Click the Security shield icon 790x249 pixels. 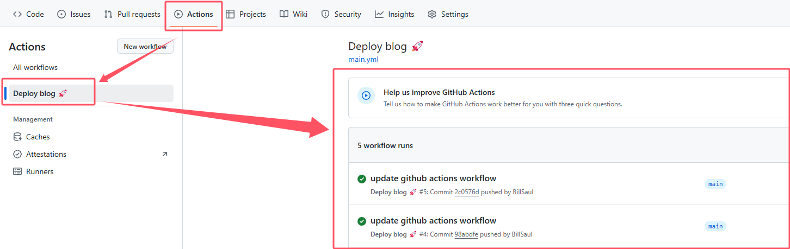pos(325,14)
